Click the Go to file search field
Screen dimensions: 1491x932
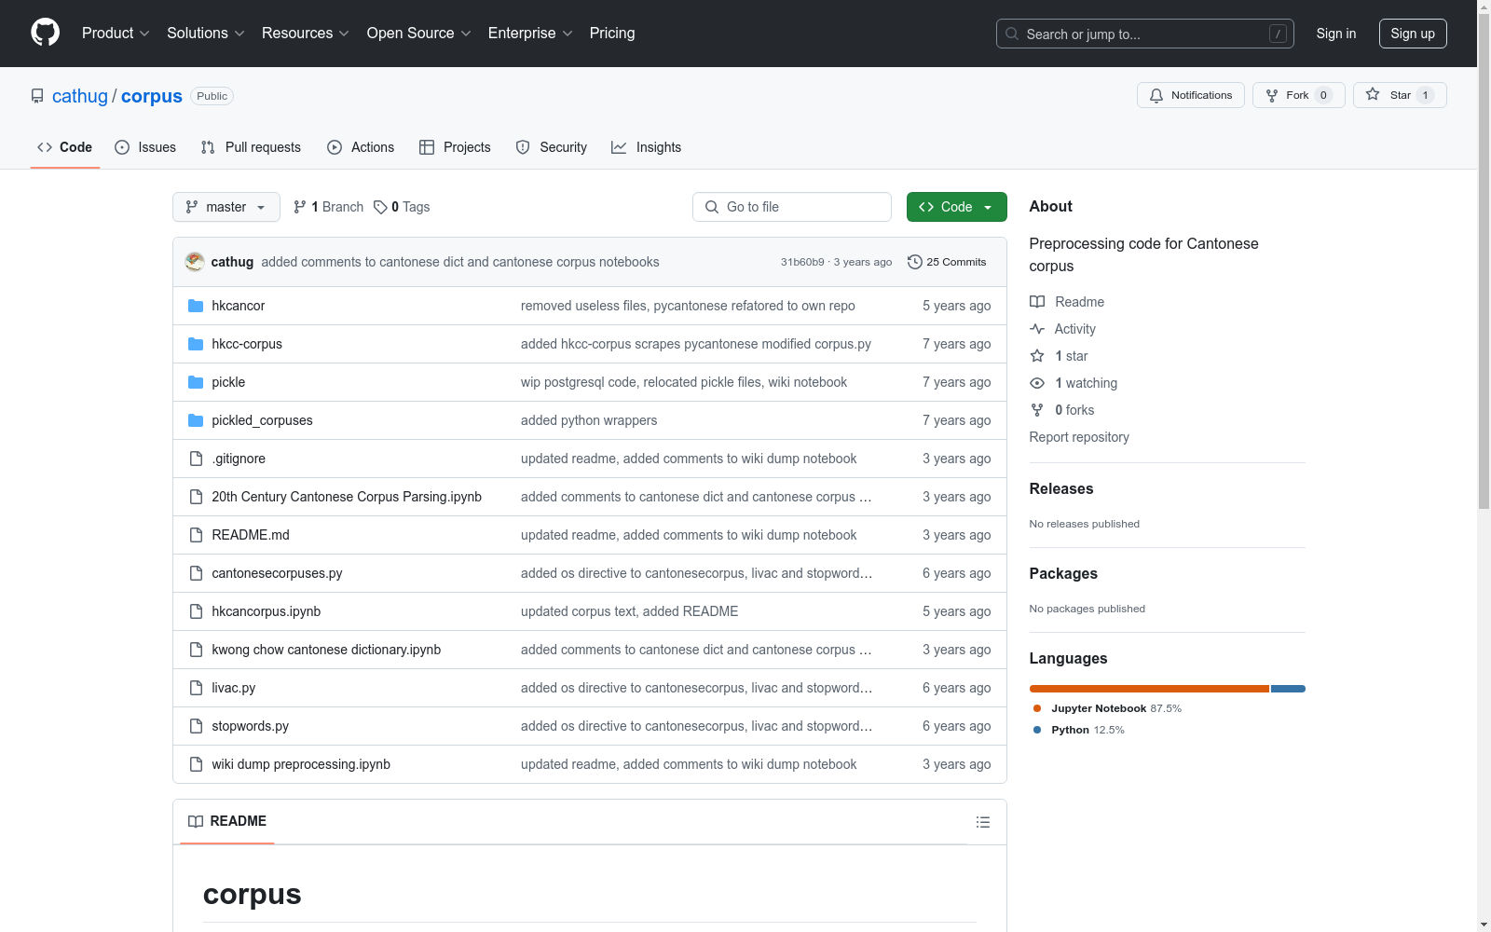792,207
